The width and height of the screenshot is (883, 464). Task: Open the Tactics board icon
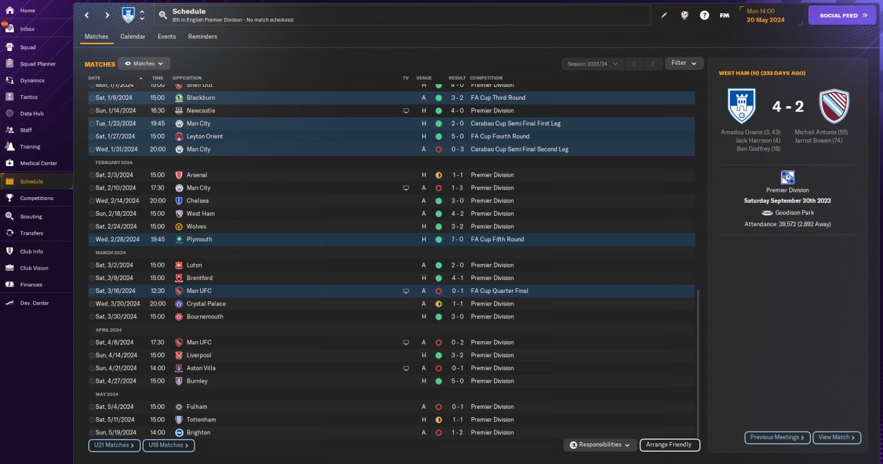(10, 97)
